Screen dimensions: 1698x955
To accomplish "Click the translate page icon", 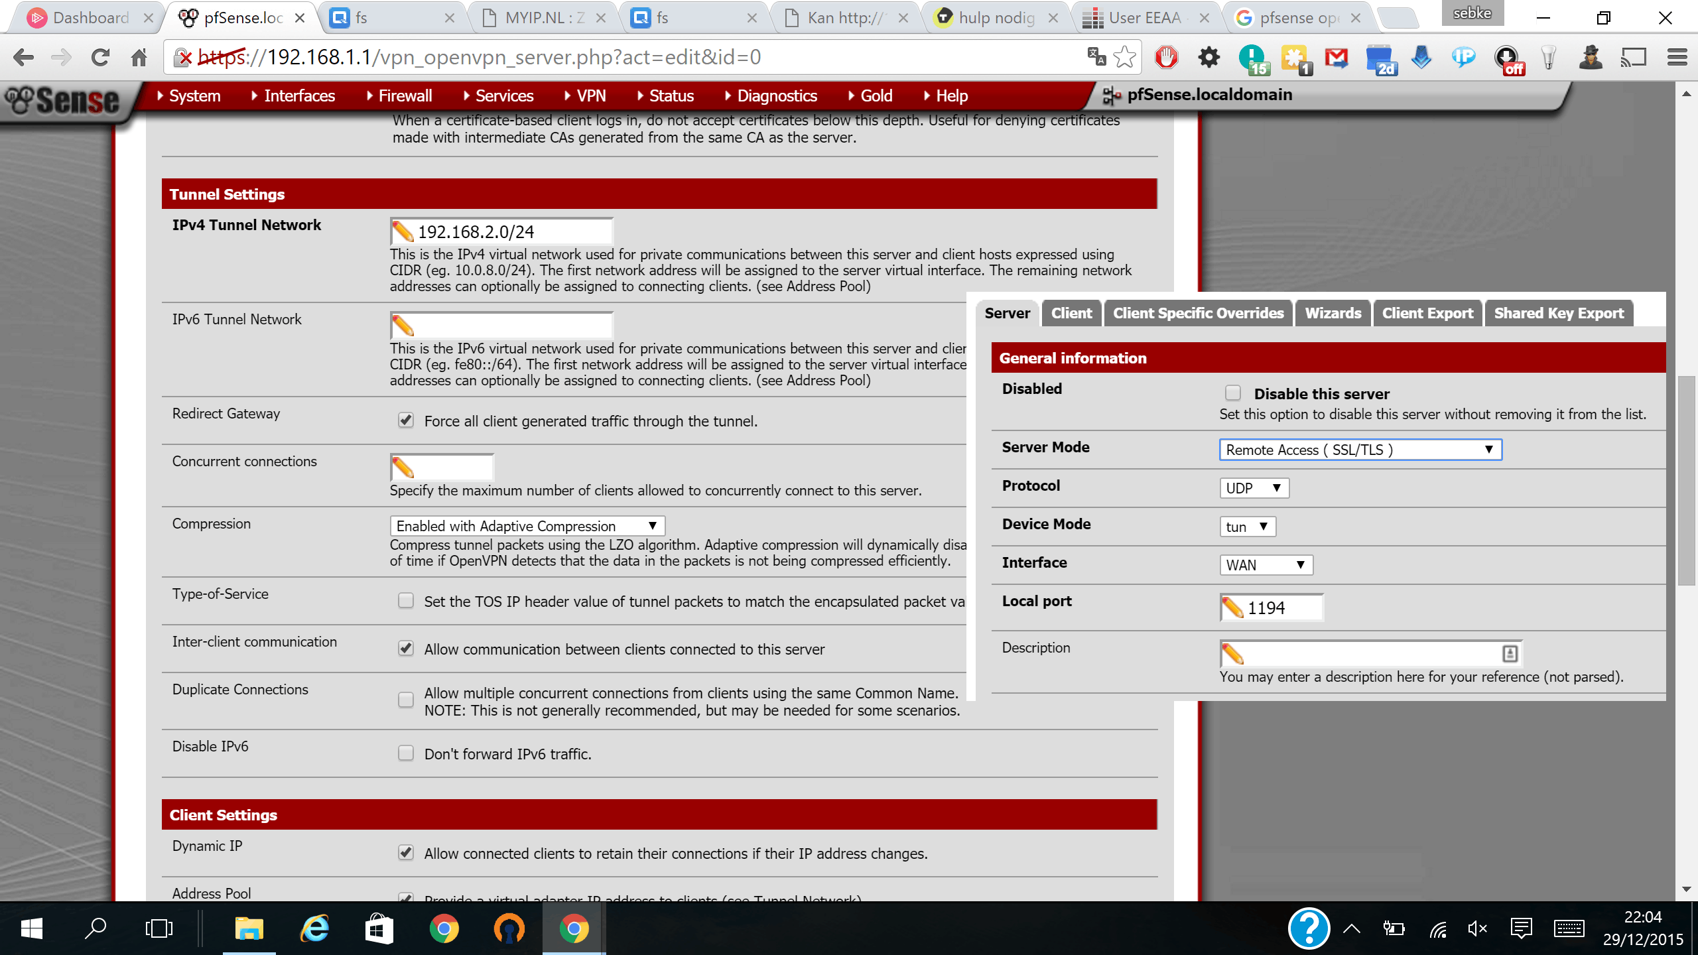I will (1096, 58).
